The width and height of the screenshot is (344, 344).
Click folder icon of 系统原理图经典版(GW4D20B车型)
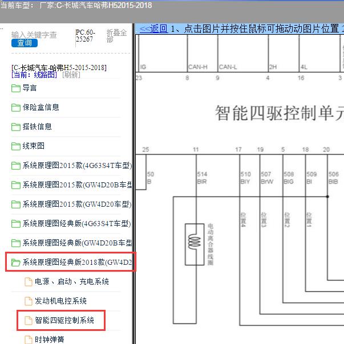(x=16, y=243)
